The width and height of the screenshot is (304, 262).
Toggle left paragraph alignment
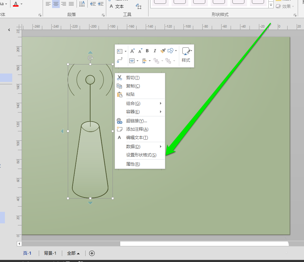click(48, 3)
